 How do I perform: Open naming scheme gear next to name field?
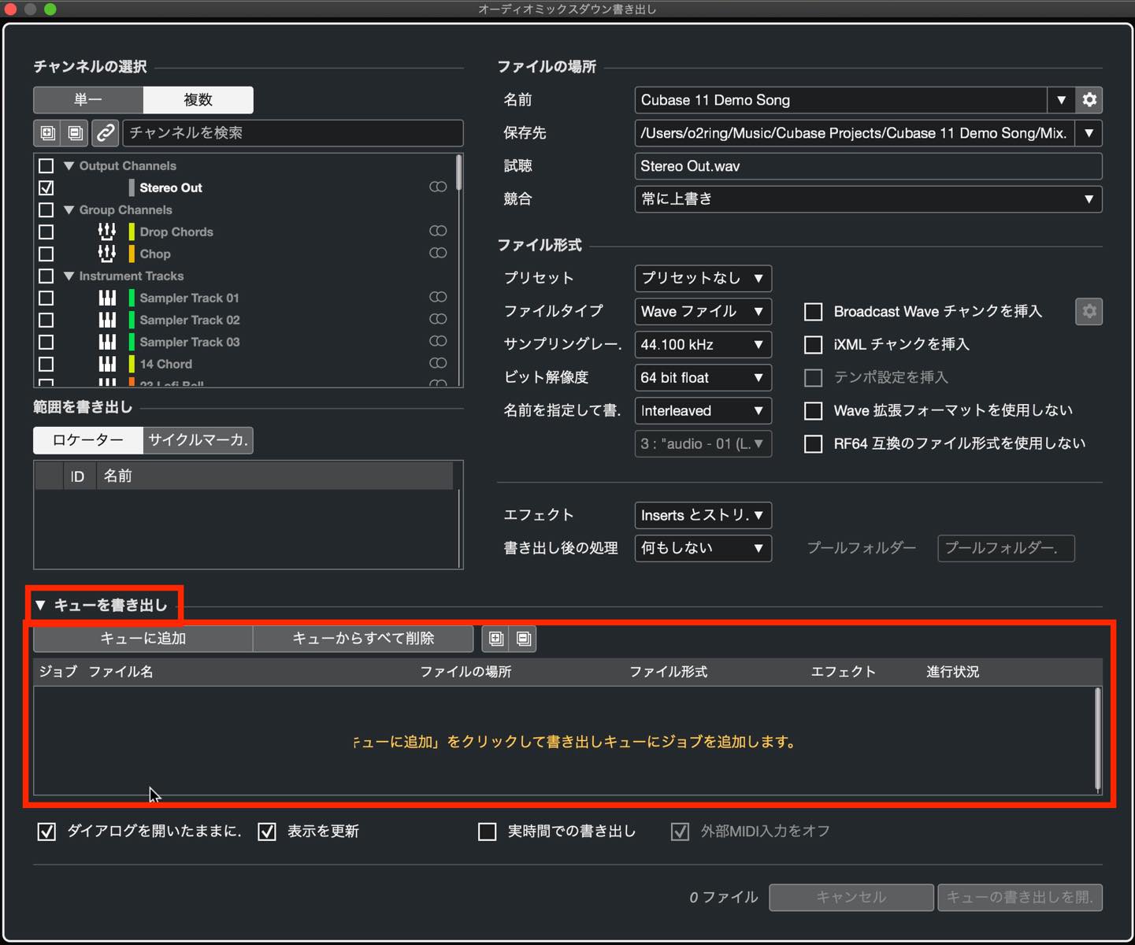(x=1089, y=100)
